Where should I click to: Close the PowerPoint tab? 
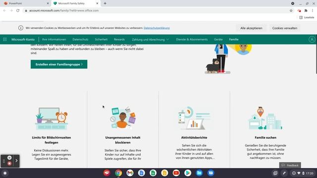tap(48, 3)
